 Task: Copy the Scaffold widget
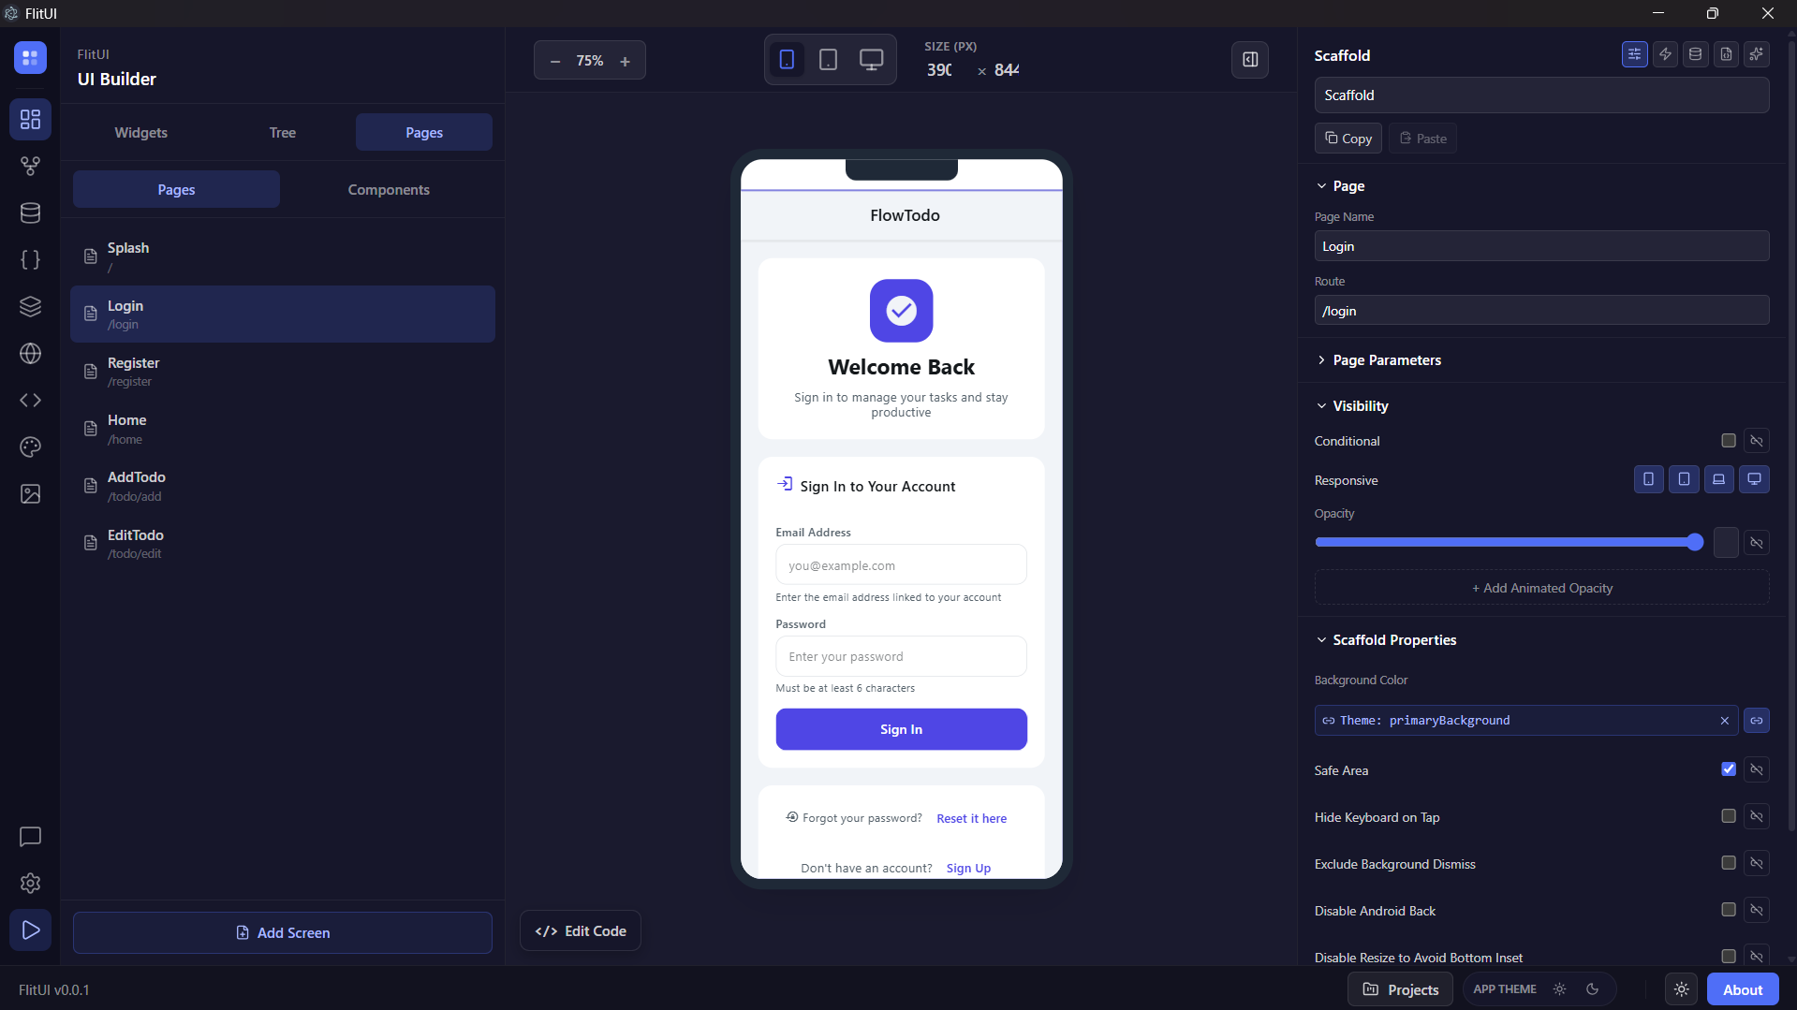[x=1348, y=139]
